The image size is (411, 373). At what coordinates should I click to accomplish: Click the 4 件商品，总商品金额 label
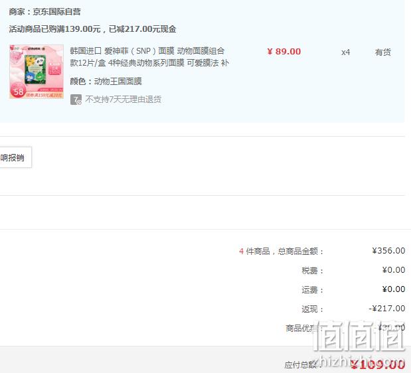click(281, 252)
